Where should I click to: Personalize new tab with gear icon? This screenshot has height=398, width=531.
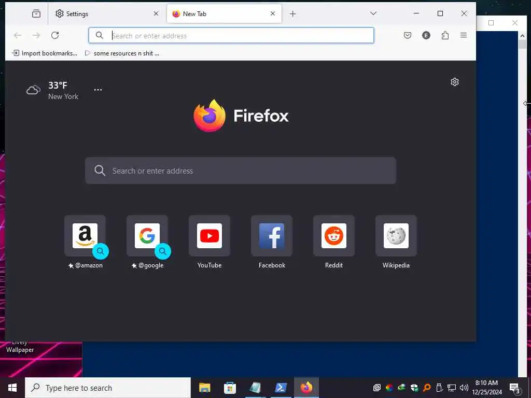point(454,82)
